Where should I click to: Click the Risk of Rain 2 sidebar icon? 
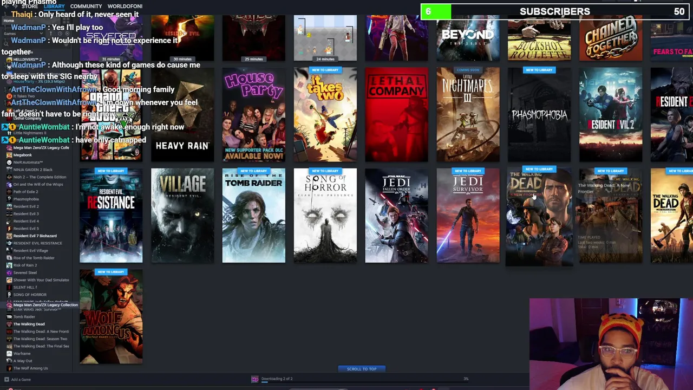[x=9, y=265]
